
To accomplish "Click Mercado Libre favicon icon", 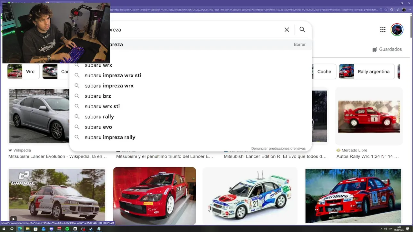I will click(x=338, y=150).
